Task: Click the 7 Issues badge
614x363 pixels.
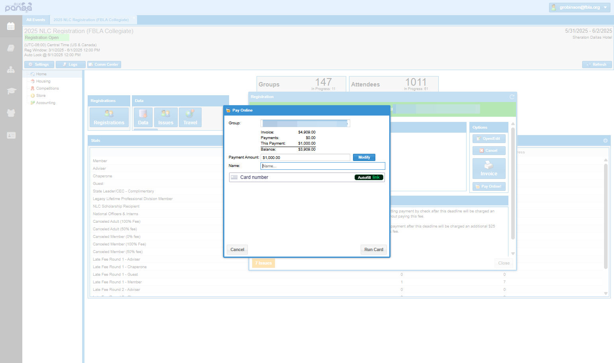Action: point(263,263)
